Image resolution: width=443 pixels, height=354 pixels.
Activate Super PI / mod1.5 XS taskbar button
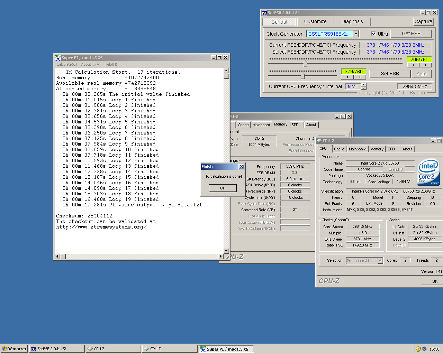click(x=226, y=349)
